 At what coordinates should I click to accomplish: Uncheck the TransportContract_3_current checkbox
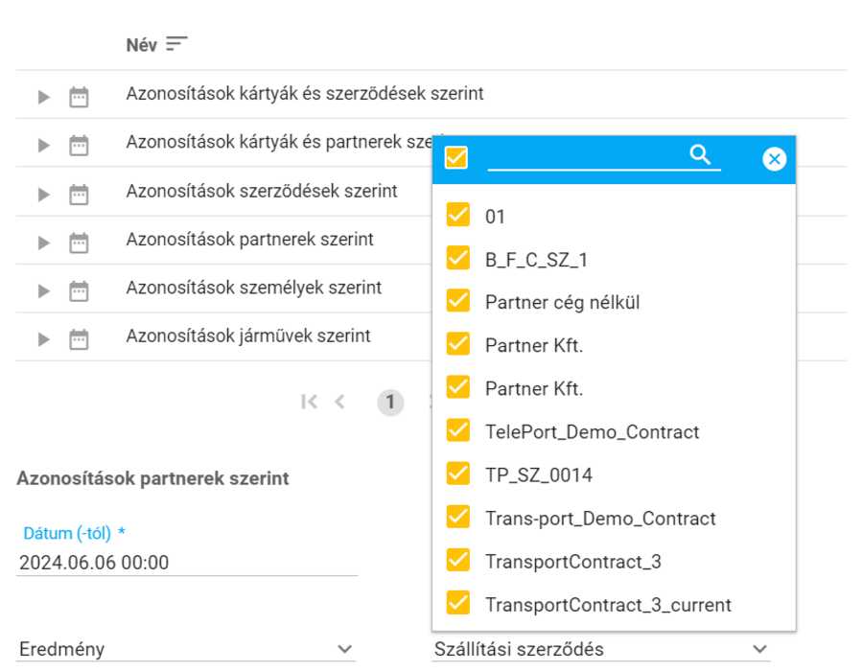458,603
